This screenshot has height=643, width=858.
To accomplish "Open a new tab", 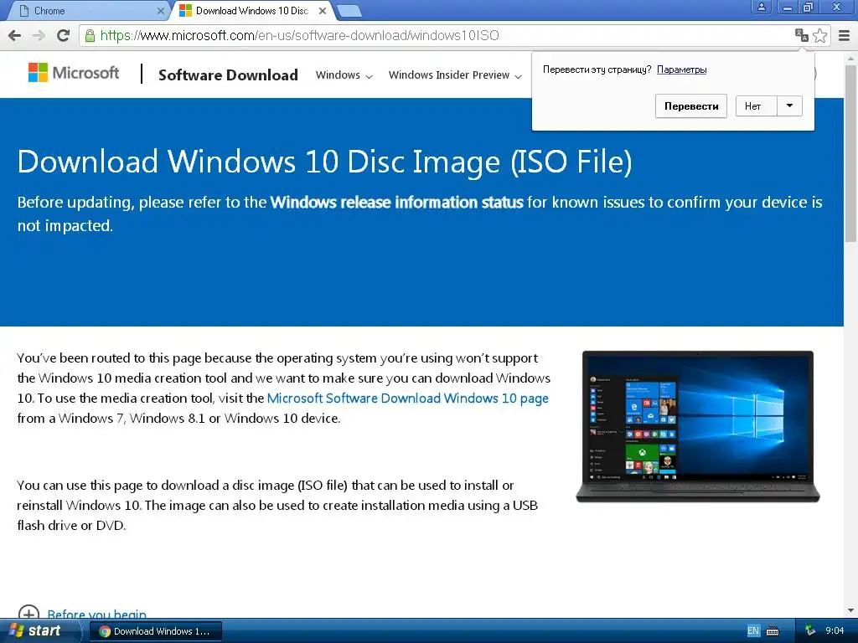I will [x=349, y=10].
